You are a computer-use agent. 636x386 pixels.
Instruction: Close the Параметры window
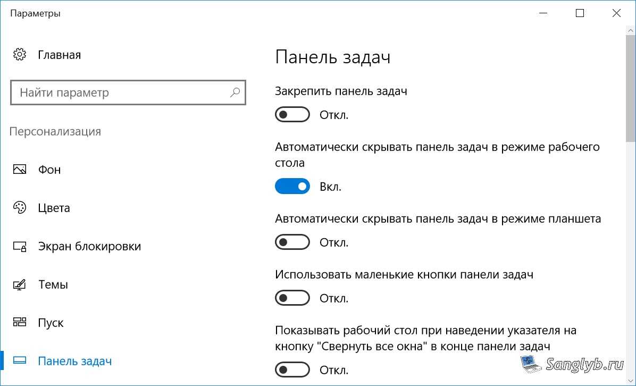click(616, 13)
